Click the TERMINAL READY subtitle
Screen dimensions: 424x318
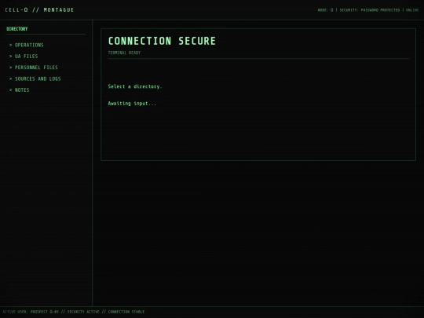[x=124, y=53]
